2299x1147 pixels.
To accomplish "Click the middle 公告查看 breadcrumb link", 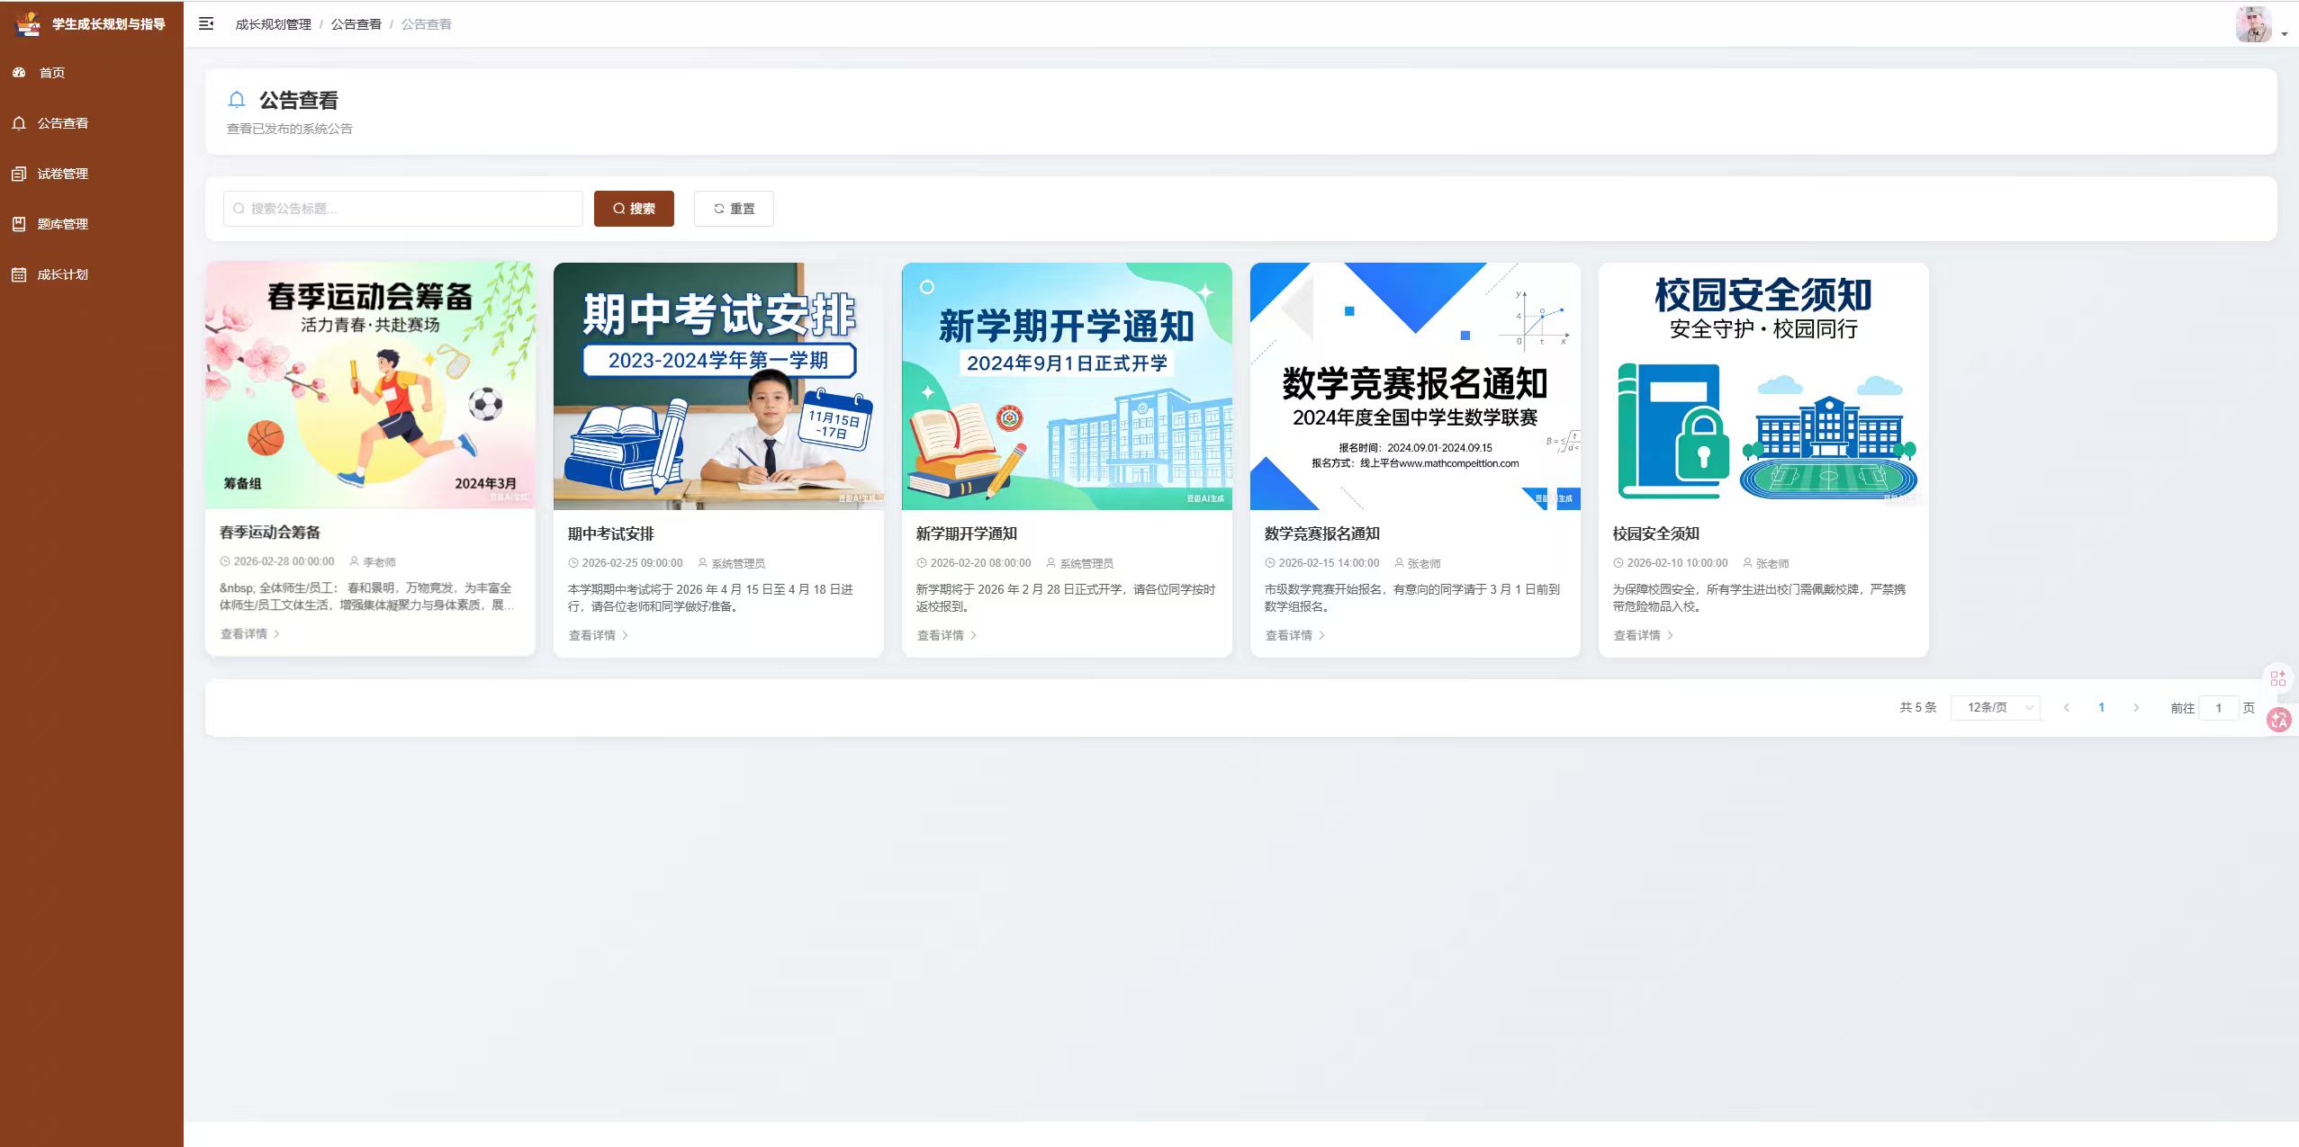I will 356,24.
